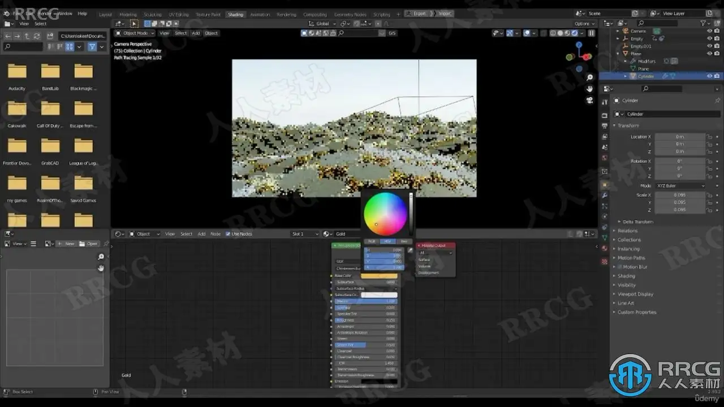Toggle the Use Nodes checkbox
Screen dimensions: 724x407
pos(228,233)
